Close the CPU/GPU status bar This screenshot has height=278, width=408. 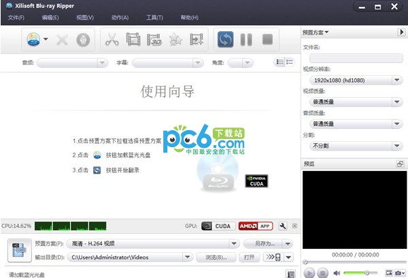[294, 226]
